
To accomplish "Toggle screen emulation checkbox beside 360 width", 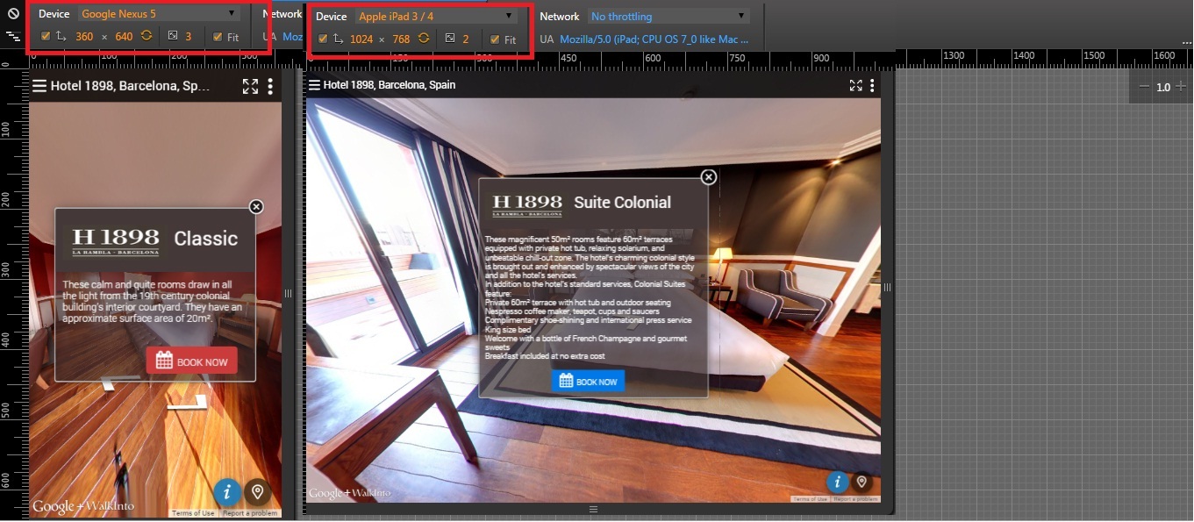I will pyautogui.click(x=46, y=37).
